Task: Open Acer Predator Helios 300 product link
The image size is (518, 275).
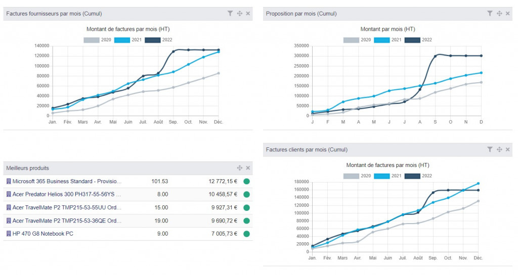Action: click(67, 194)
